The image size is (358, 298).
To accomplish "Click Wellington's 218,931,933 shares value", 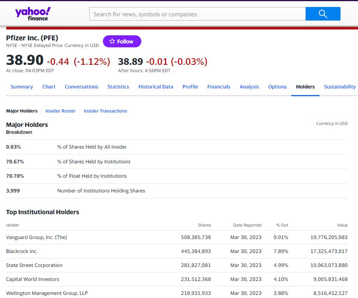I will tap(196, 293).
